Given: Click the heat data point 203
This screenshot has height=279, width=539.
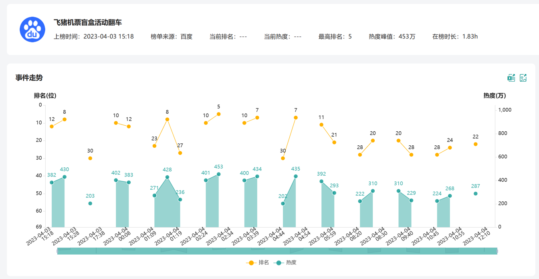Looking at the screenshot, I should [x=90, y=203].
